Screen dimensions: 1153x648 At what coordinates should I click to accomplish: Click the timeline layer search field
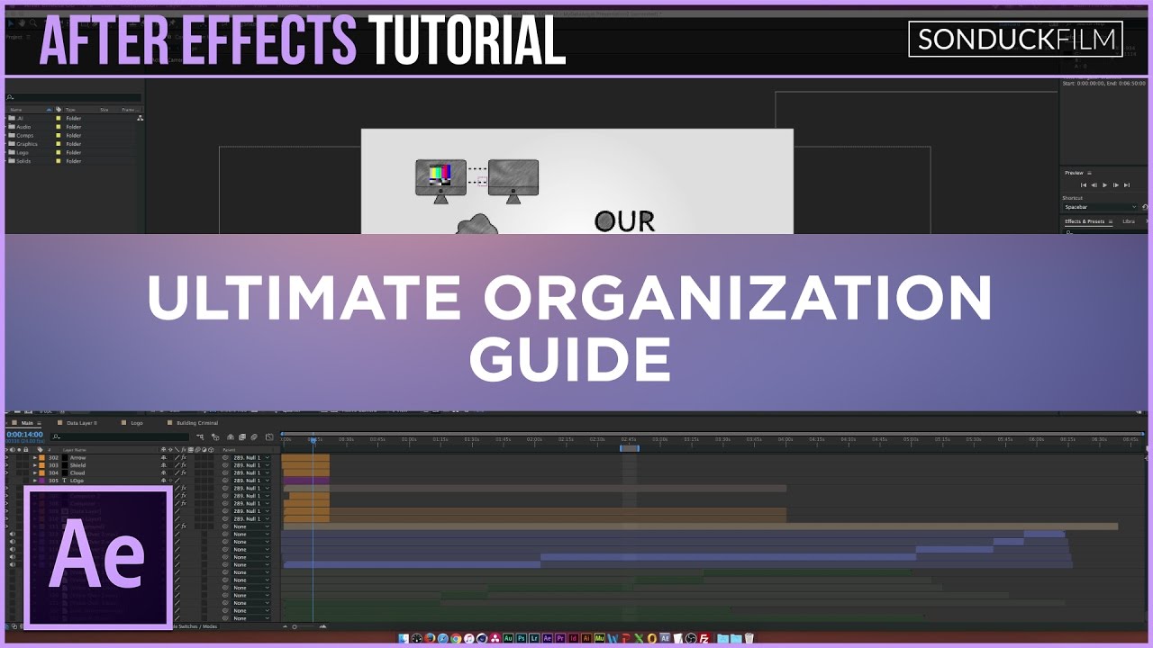point(122,436)
